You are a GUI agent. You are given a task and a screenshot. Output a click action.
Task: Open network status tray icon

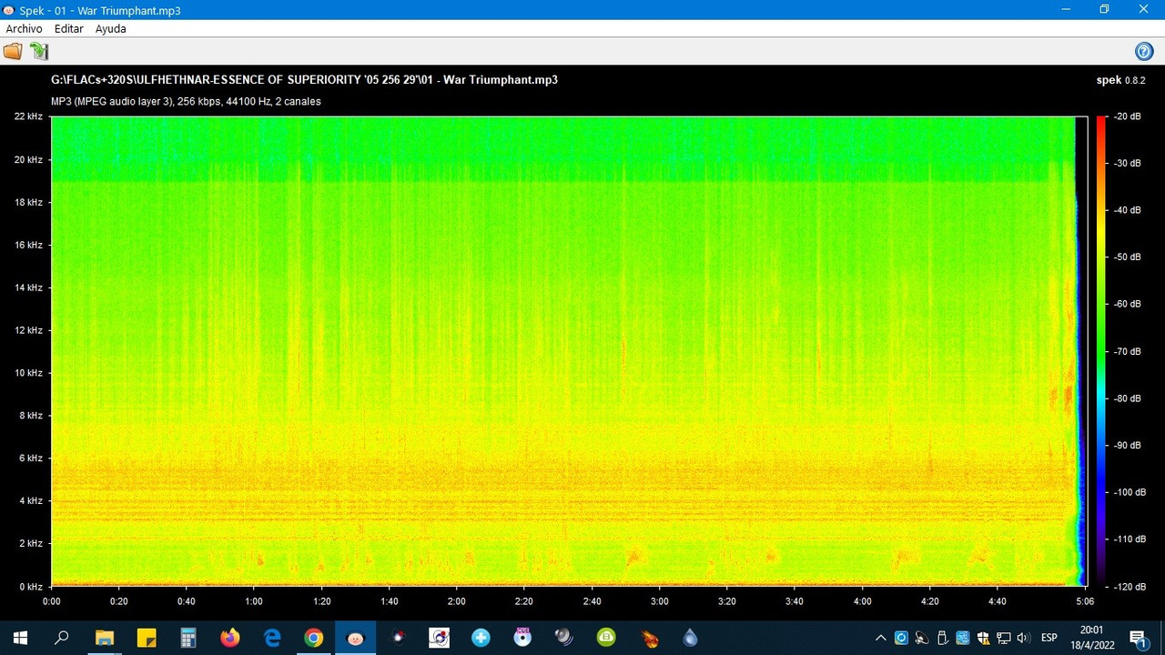pos(1003,638)
